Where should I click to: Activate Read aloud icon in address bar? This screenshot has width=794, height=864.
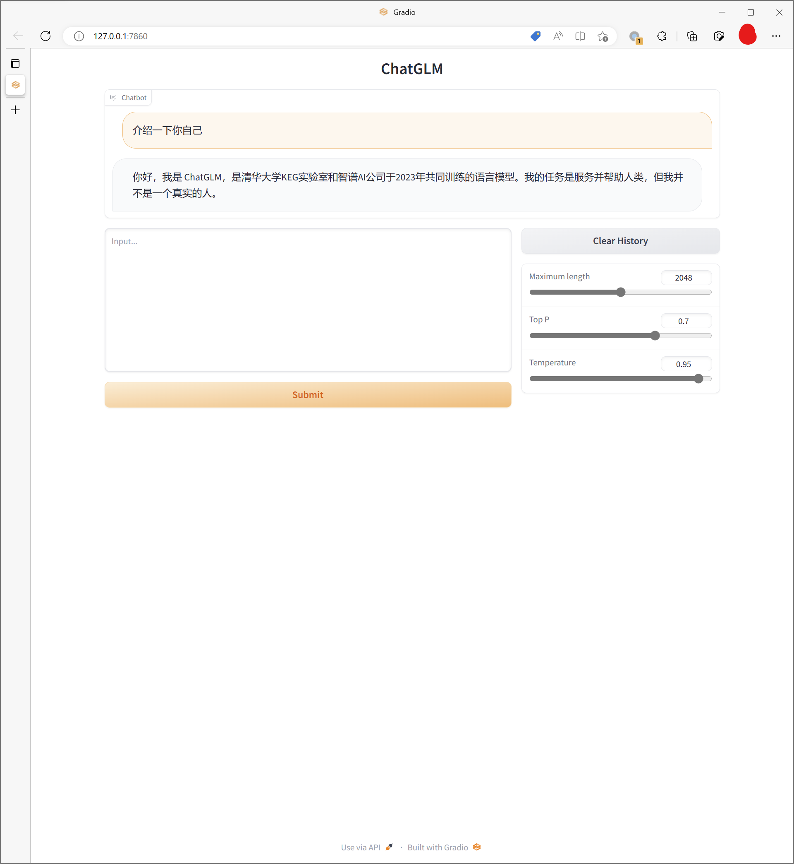click(x=558, y=36)
